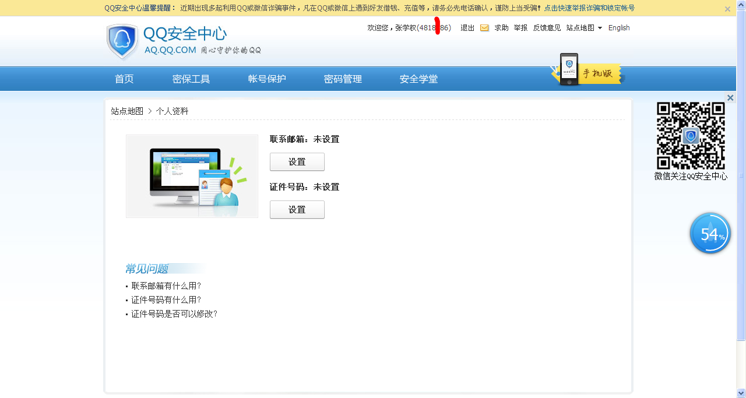Click the AQ.QQ.COM logo text
This screenshot has width=746, height=398.
[170, 50]
